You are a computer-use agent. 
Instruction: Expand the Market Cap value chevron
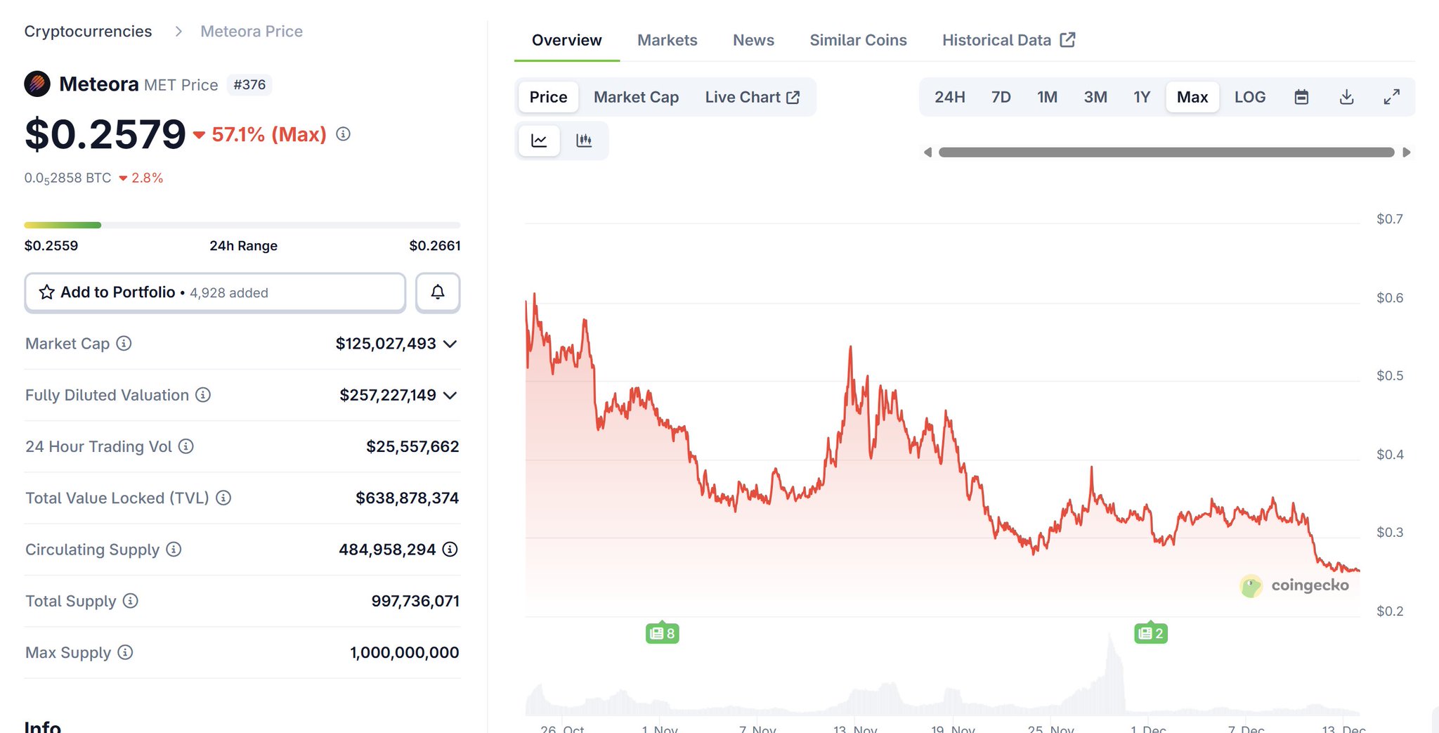pos(450,344)
